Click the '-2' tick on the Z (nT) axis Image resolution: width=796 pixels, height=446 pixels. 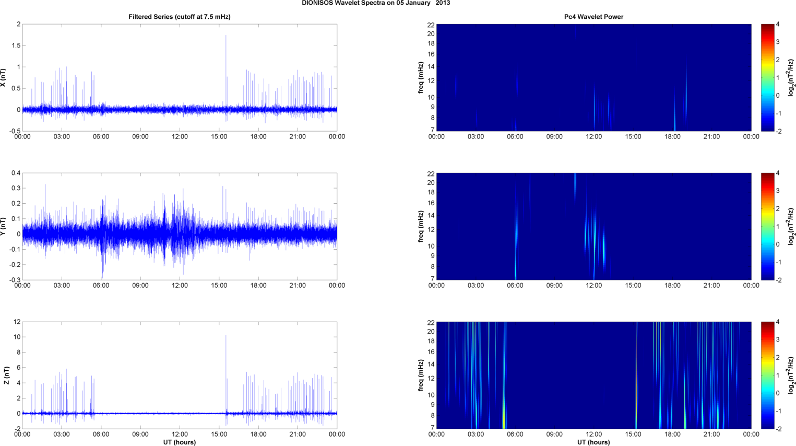[x=17, y=429]
